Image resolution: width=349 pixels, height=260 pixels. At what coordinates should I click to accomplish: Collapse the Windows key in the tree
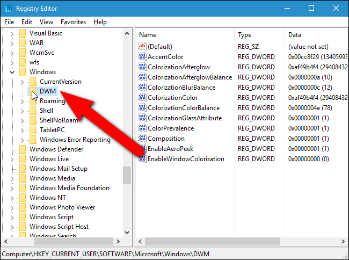click(x=12, y=72)
